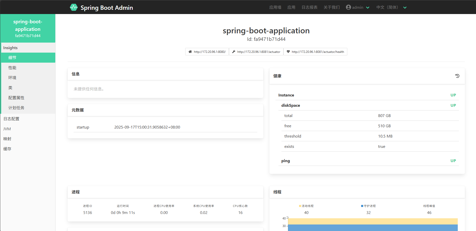Open the home URL house icon
Viewport: 476px width, 231px height.
point(190,52)
